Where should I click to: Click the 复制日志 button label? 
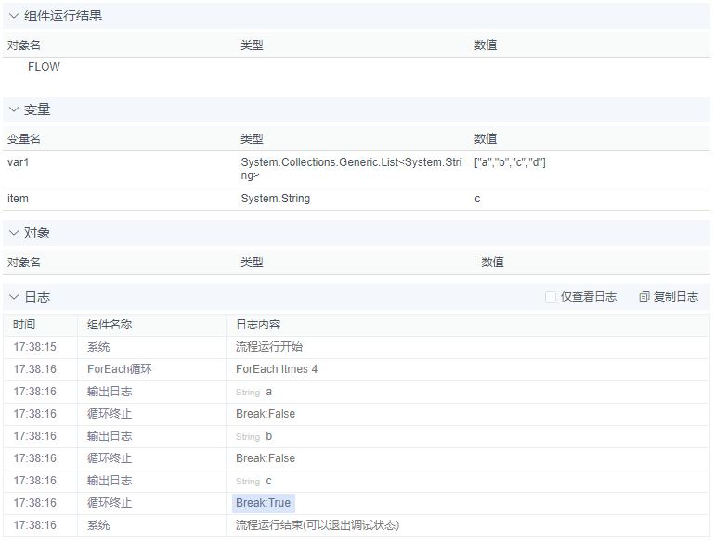676,297
